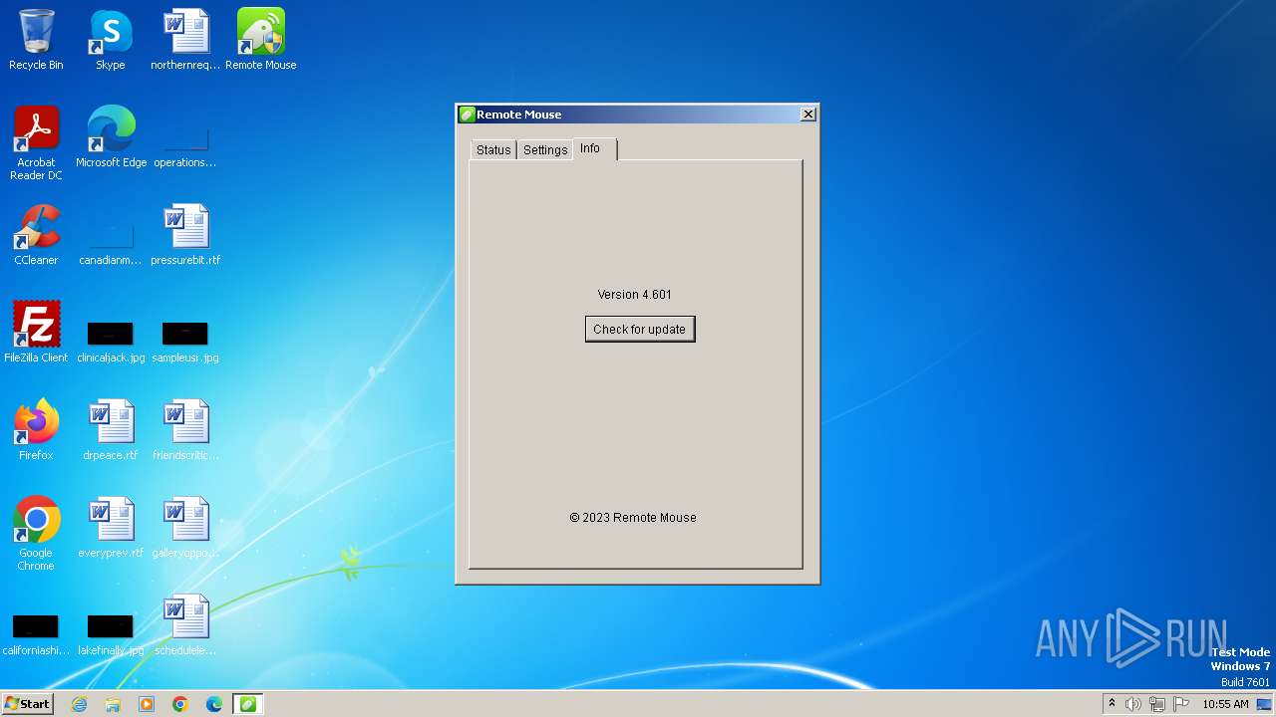Close the Remote Mouse window

click(x=808, y=115)
